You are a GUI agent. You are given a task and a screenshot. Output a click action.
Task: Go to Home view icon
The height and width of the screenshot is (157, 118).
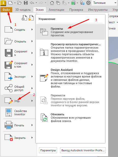[x=52, y=3]
